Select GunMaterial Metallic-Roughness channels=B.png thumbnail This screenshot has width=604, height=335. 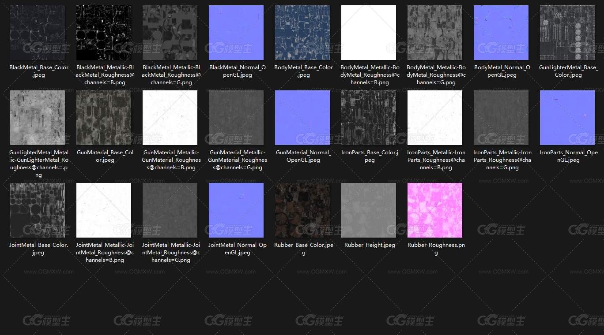pyautogui.click(x=170, y=118)
